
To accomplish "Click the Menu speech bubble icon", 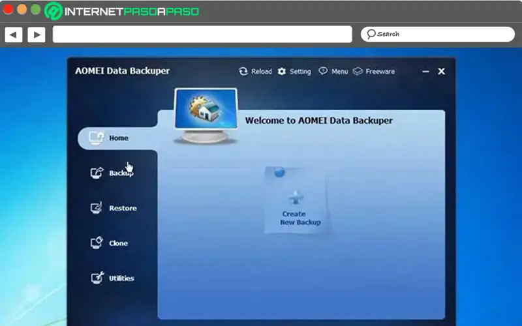I will click(323, 71).
